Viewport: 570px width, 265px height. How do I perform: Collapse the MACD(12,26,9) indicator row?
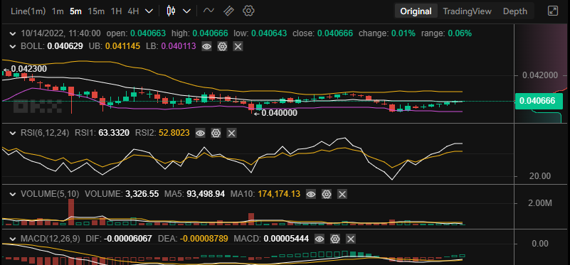[x=13, y=239]
